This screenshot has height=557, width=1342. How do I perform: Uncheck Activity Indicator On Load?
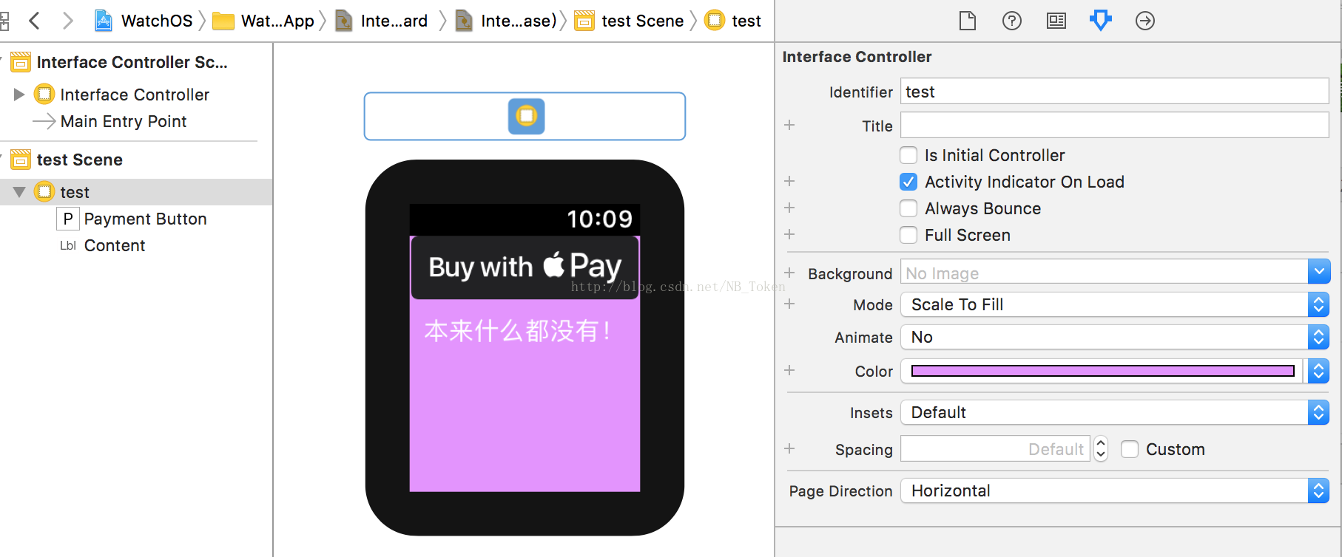(x=908, y=182)
